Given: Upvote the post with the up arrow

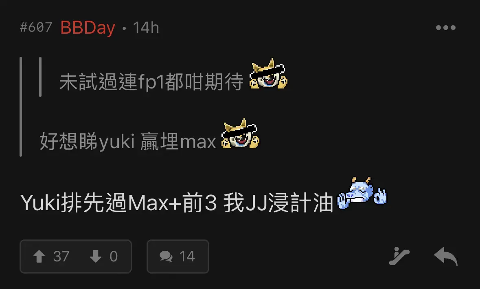Looking at the screenshot, I should coord(39,257).
